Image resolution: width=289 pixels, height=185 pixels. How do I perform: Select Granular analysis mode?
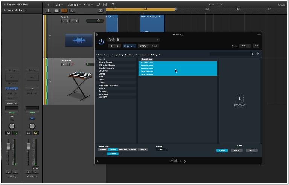(x=132, y=150)
